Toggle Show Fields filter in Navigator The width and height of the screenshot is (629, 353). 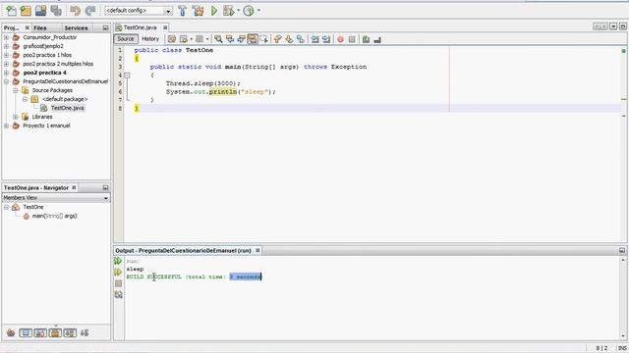tap(26, 333)
